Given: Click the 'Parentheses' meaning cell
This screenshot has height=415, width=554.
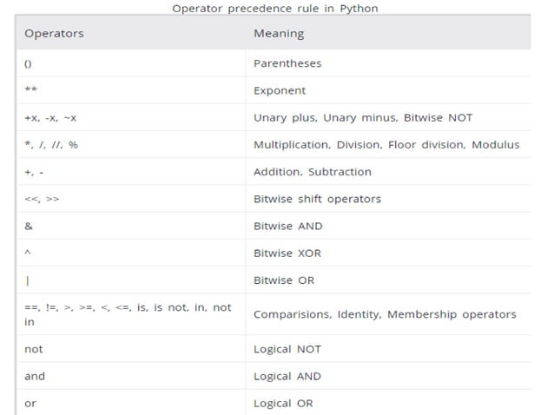Looking at the screenshot, I should [287, 63].
